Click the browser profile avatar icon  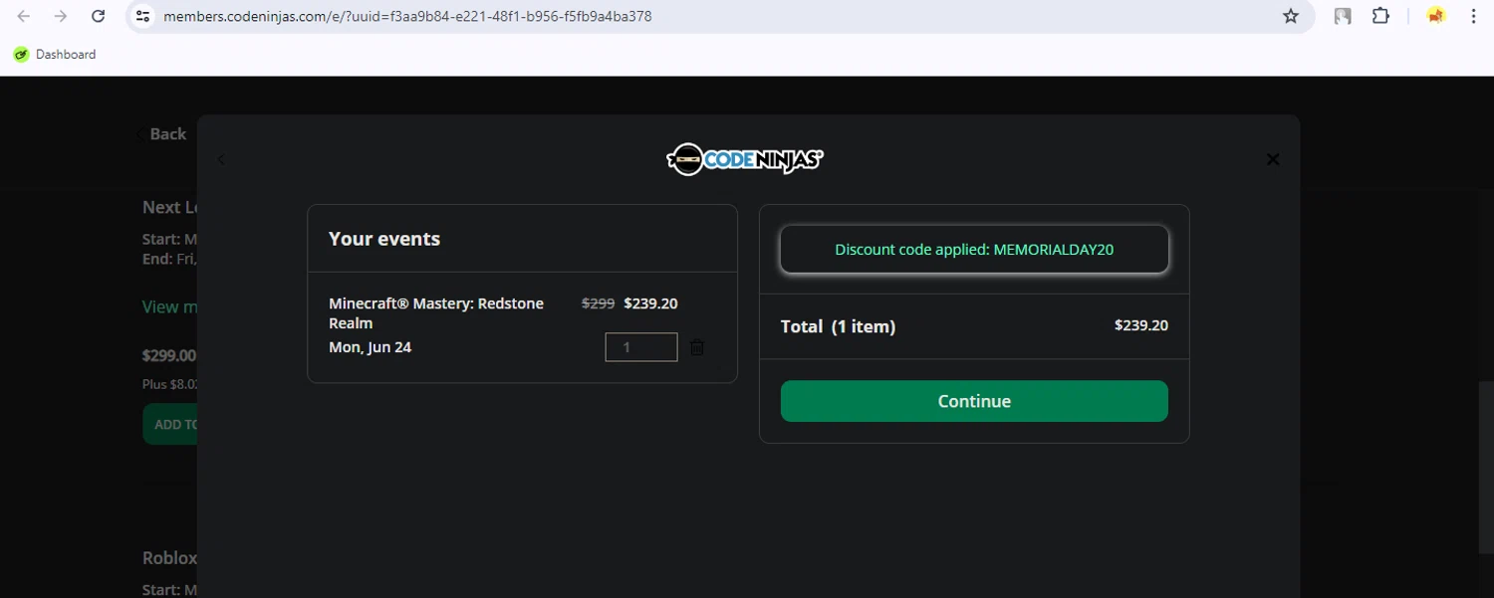click(x=1435, y=16)
